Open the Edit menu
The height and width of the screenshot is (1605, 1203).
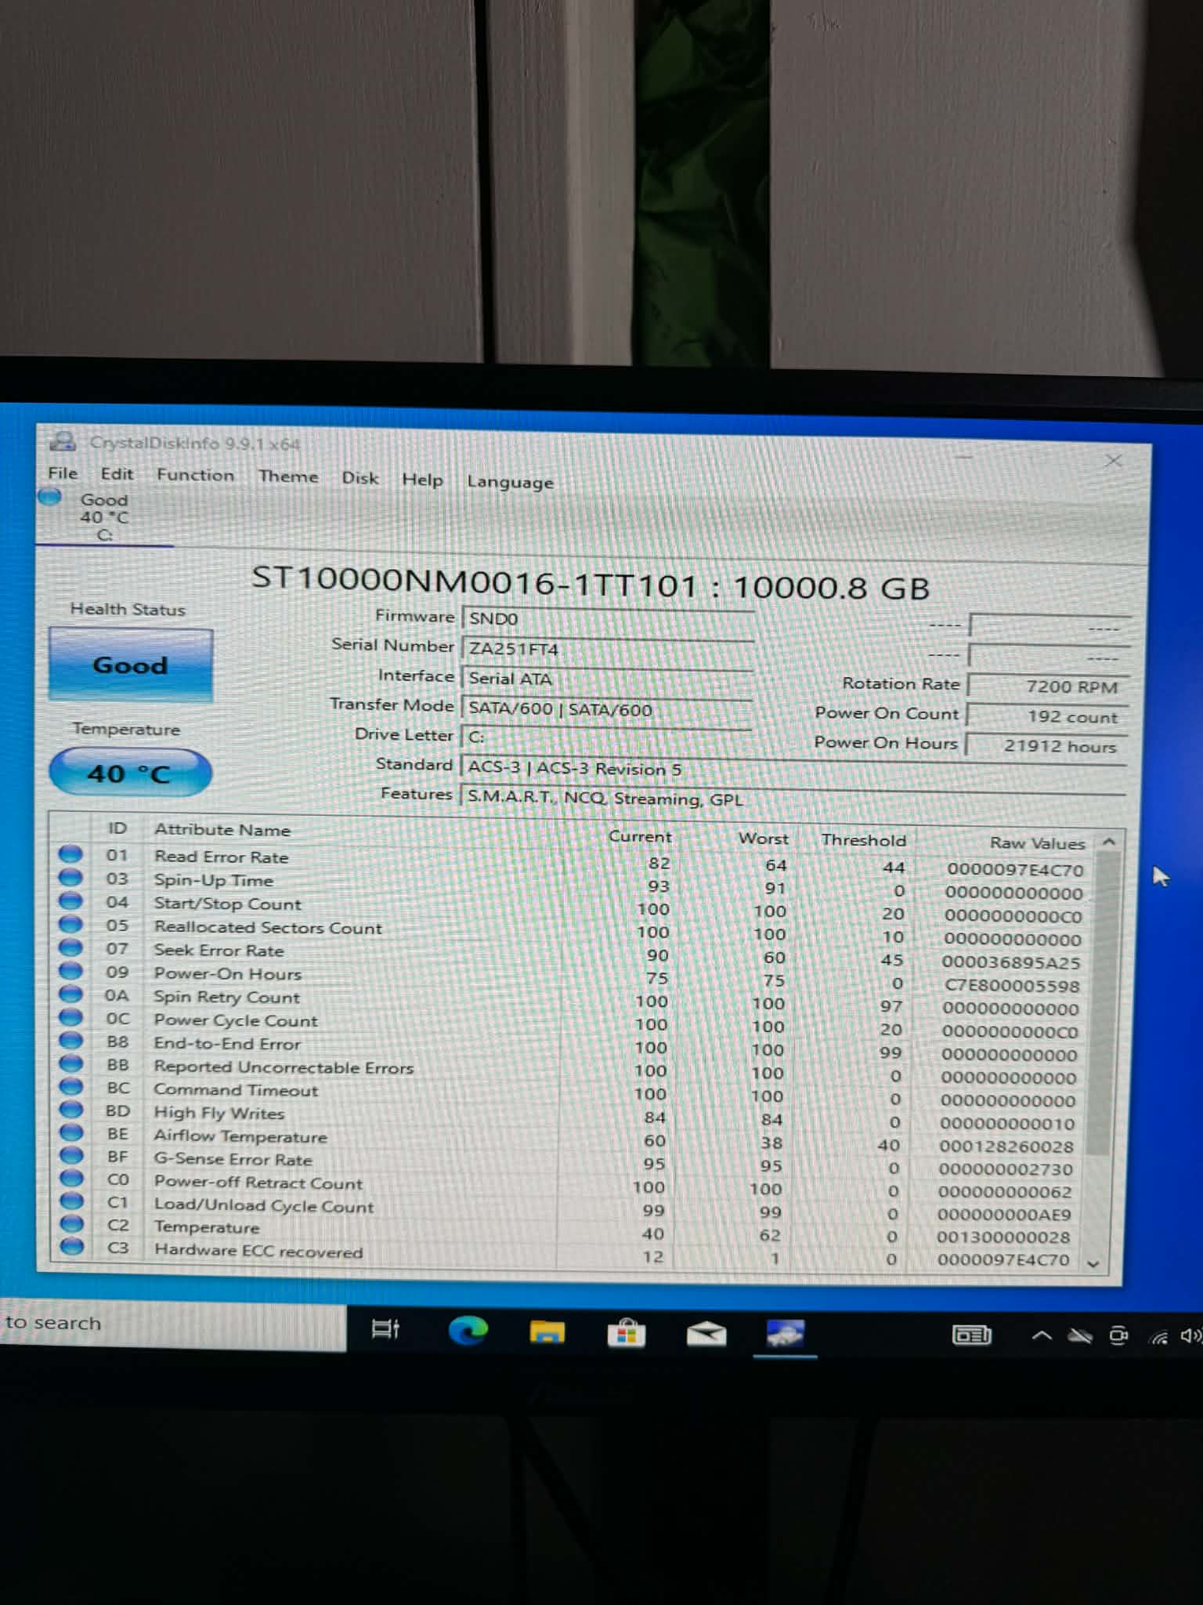click(x=117, y=474)
